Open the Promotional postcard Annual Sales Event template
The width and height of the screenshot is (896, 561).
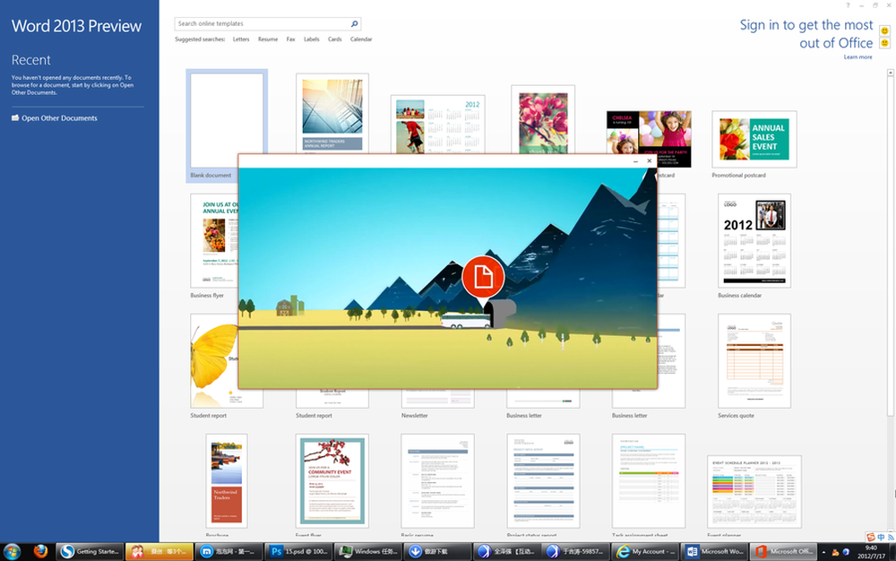pyautogui.click(x=754, y=139)
